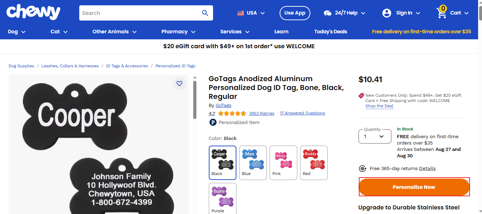Viewport: 482px width, 214px height.
Task: Click the Sign In account icon
Action: click(387, 13)
